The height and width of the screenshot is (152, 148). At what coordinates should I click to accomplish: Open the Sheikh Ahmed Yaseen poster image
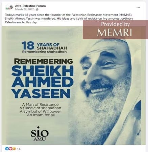point(73,85)
